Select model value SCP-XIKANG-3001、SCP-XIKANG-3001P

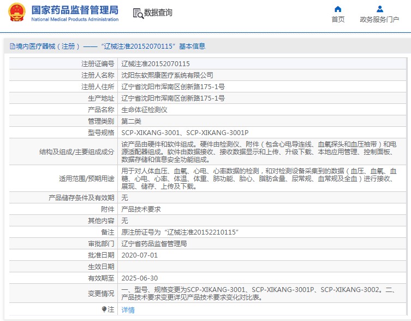tap(185, 133)
